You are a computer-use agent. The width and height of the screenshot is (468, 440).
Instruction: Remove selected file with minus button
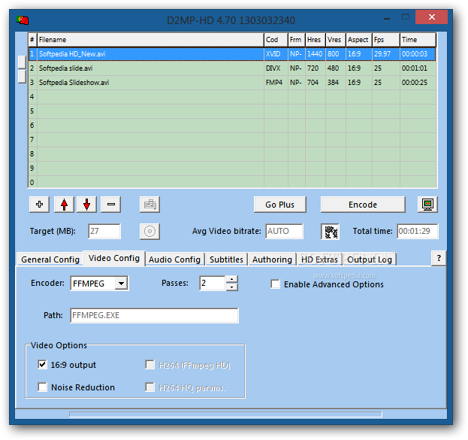pos(110,205)
